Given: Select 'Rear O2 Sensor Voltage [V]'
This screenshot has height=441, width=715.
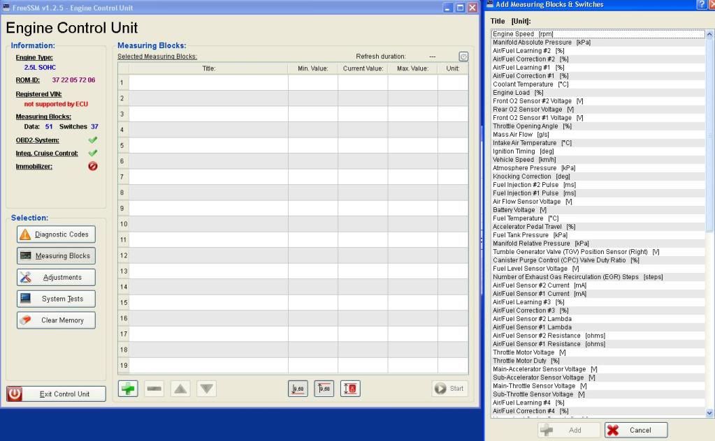Looking at the screenshot, I should (x=598, y=110).
